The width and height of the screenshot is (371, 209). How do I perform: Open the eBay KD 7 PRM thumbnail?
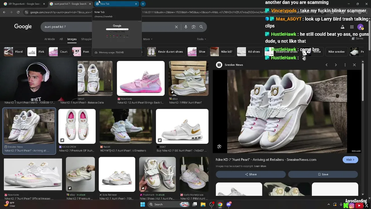click(x=188, y=78)
